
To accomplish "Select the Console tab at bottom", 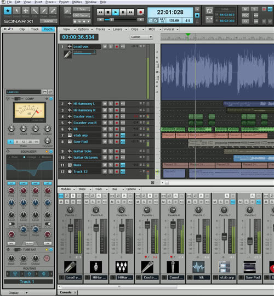I will [66, 292].
